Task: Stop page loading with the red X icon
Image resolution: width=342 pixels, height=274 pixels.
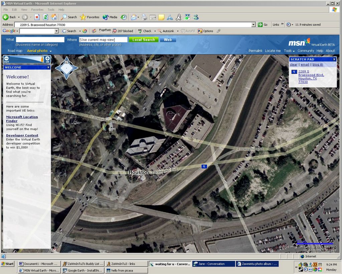Action: pyautogui.click(x=37, y=17)
